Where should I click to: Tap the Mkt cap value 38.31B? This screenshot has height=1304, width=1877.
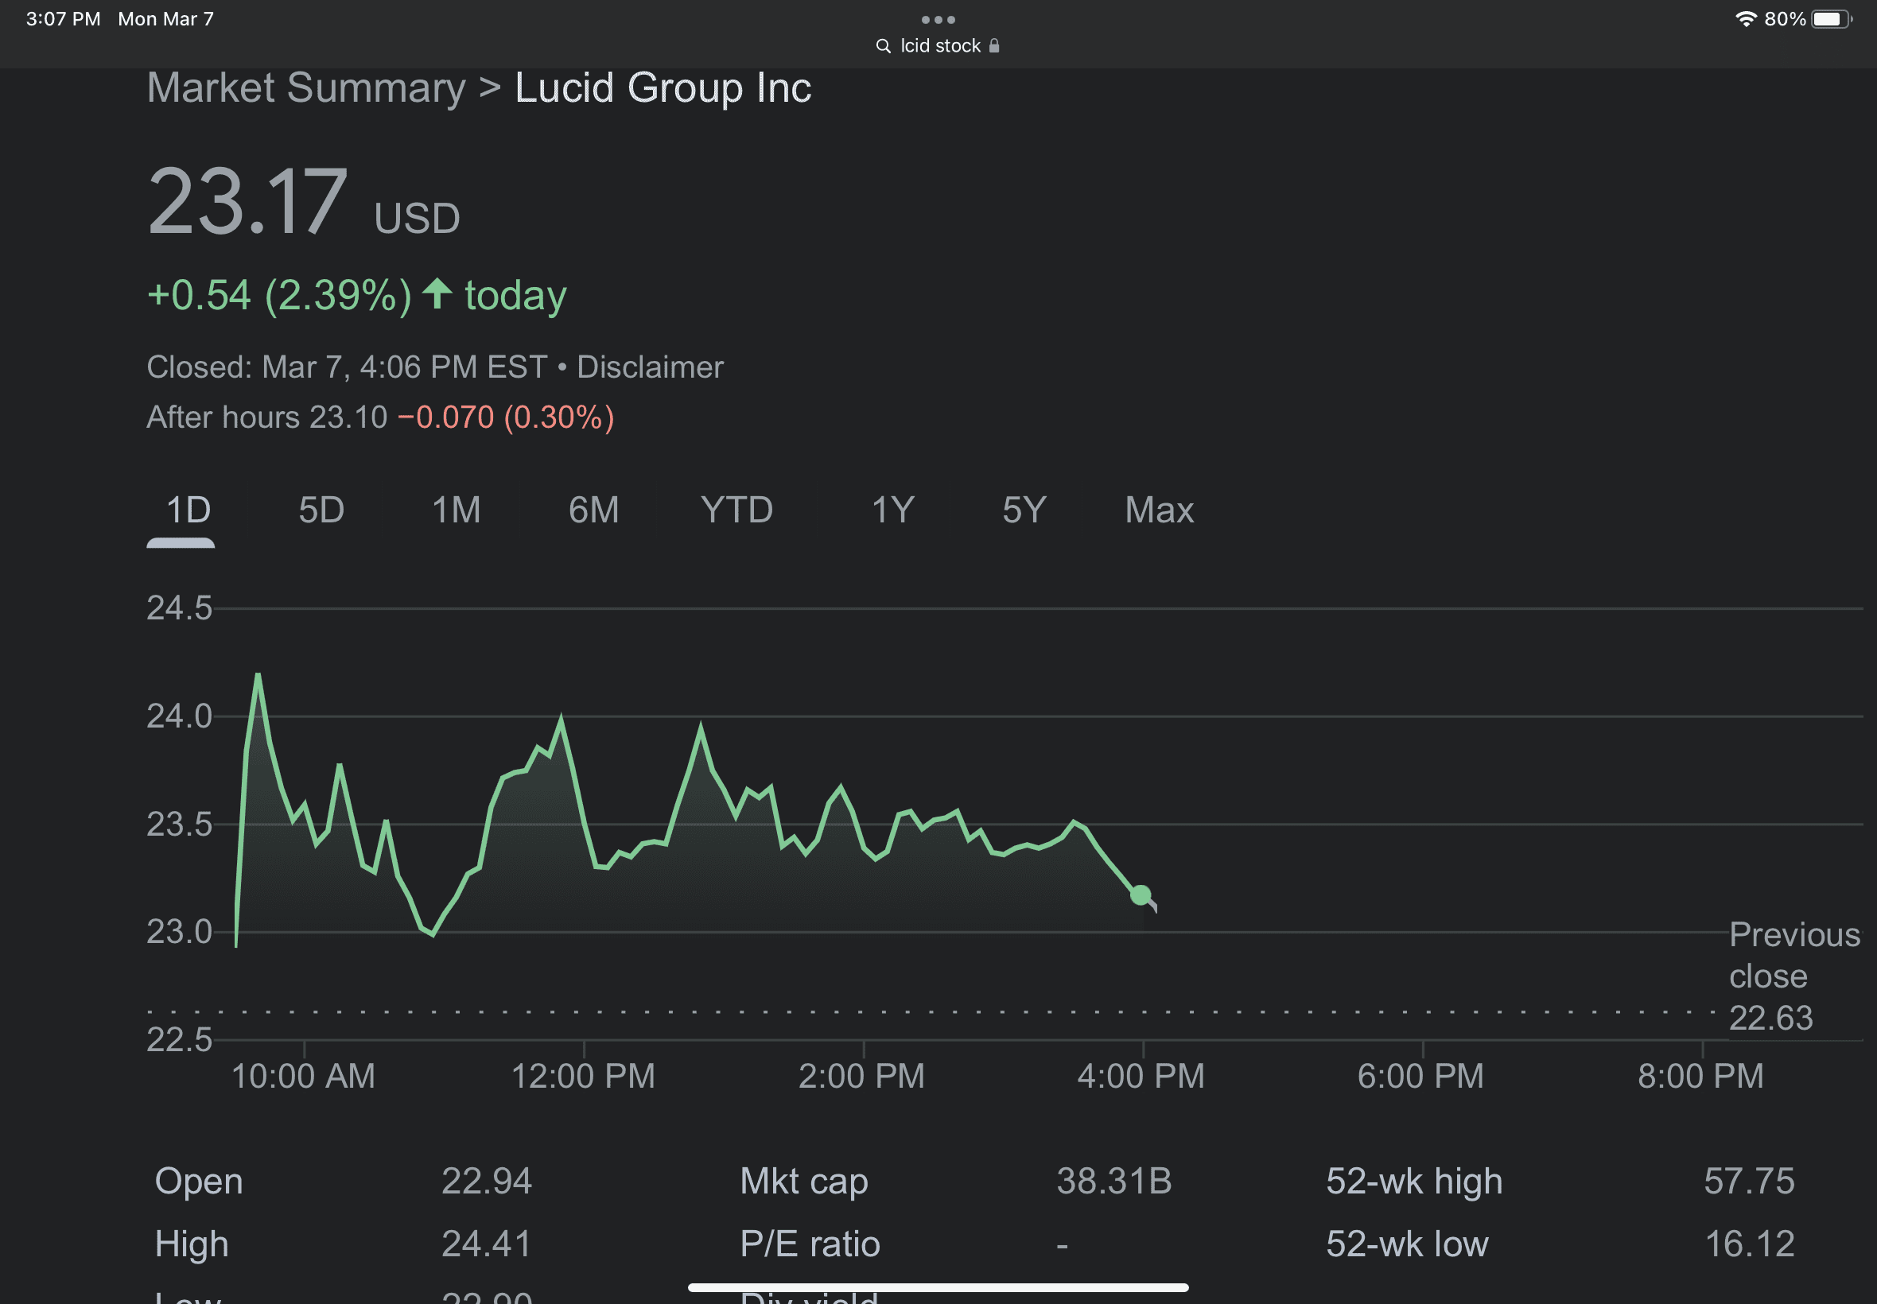[1113, 1182]
